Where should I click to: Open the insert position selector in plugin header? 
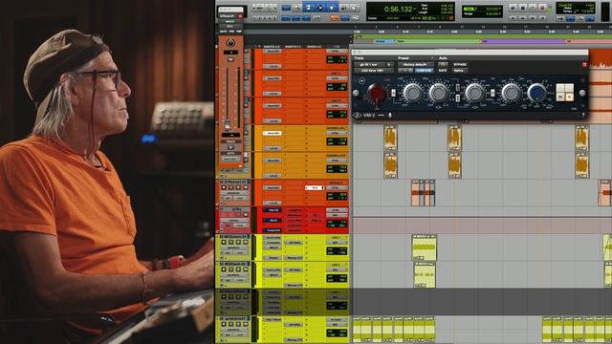click(x=389, y=64)
